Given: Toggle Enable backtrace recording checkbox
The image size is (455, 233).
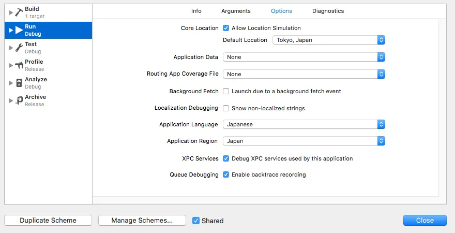Looking at the screenshot, I should point(226,174).
